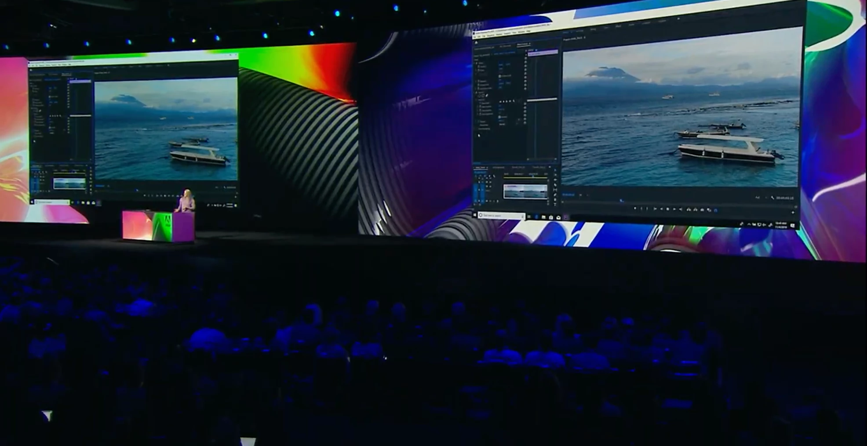This screenshot has width=867, height=446.
Task: Select the Ripple Edit tool on right screen
Action: click(x=555, y=180)
